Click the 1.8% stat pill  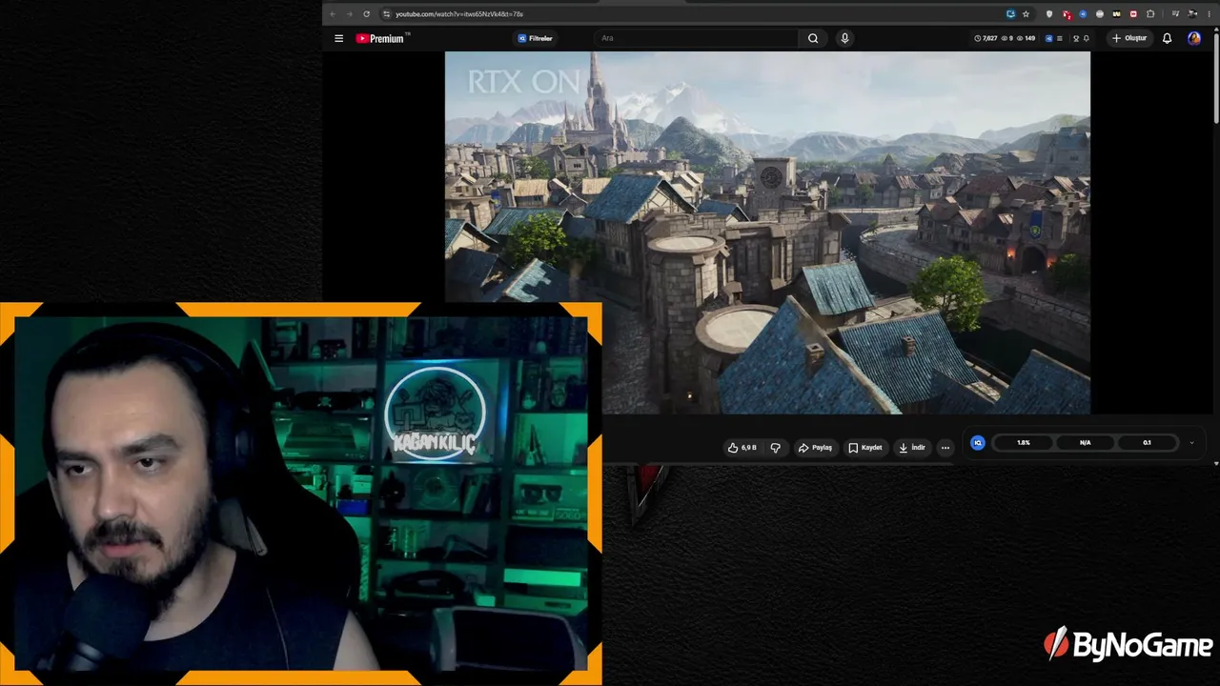point(1024,442)
